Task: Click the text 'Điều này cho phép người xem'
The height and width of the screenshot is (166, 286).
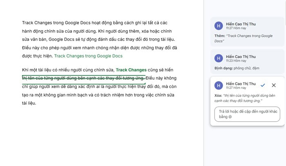Action: click(x=51, y=48)
